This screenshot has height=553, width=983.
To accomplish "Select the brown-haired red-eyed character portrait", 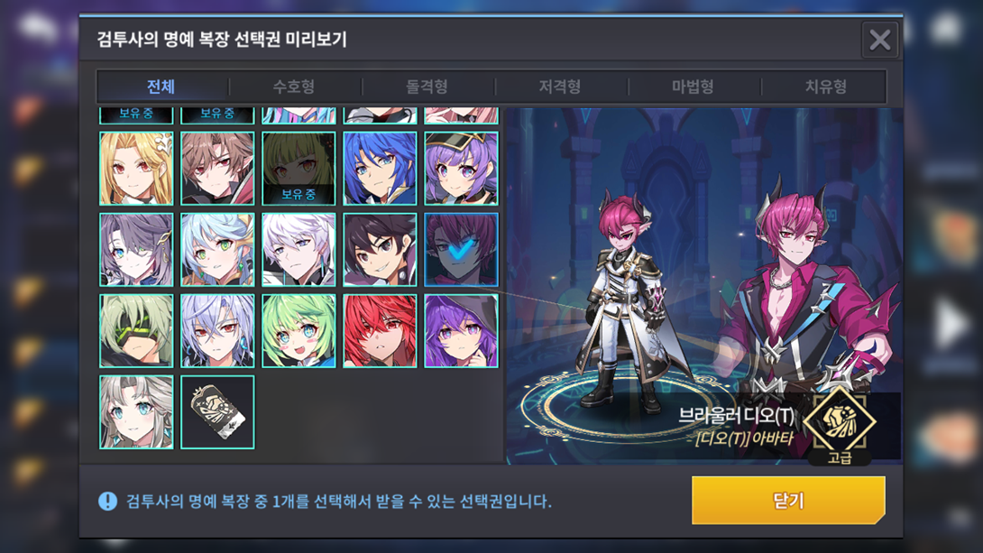I will [x=217, y=168].
